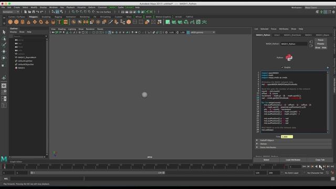Viewport: 336px width, 189px height.
Task: Create a polygon cylinder from the shelf
Action: tap(23, 22)
